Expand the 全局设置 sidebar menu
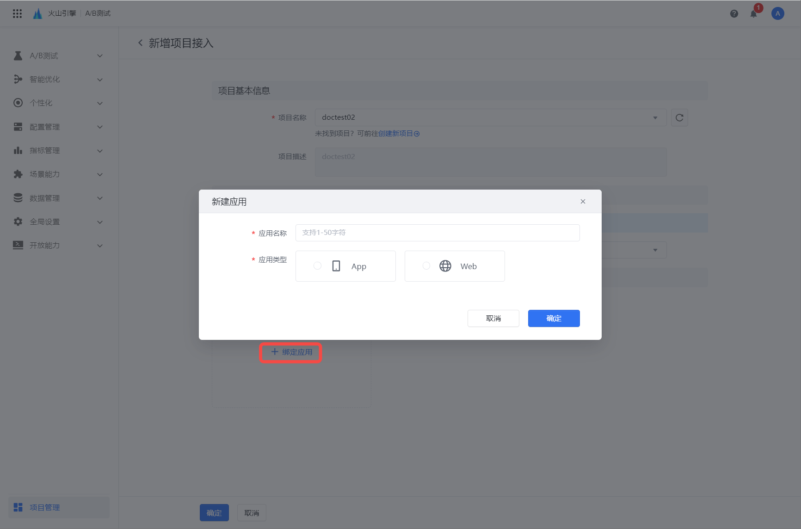This screenshot has height=529, width=801. tap(100, 222)
